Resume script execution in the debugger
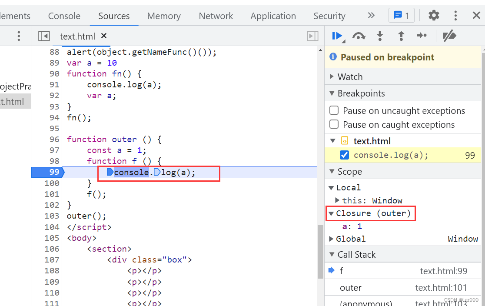485x306 pixels. click(x=338, y=36)
